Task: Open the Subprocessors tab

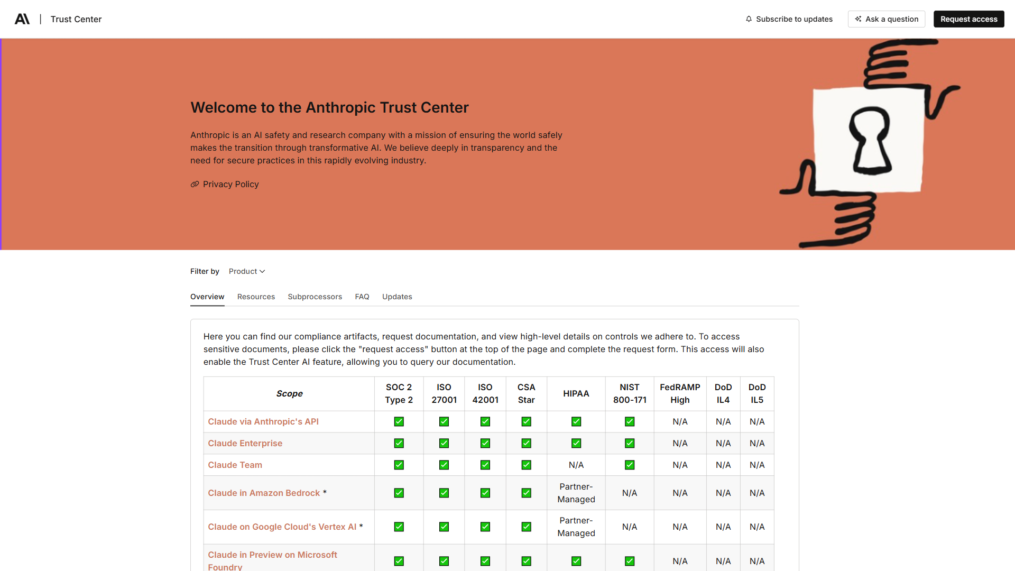Action: tap(315, 297)
